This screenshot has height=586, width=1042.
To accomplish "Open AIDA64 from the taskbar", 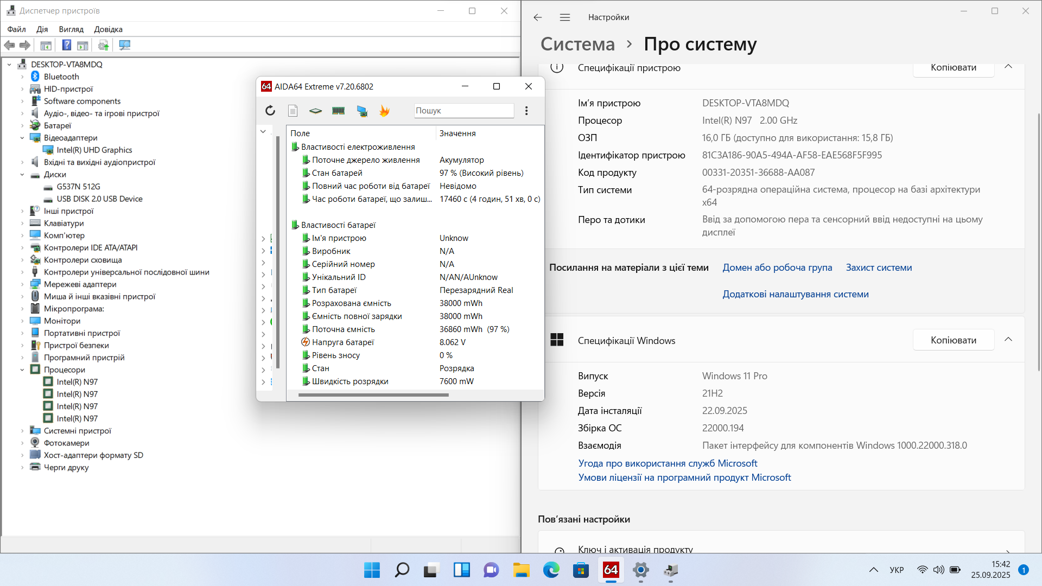I will pos(611,570).
